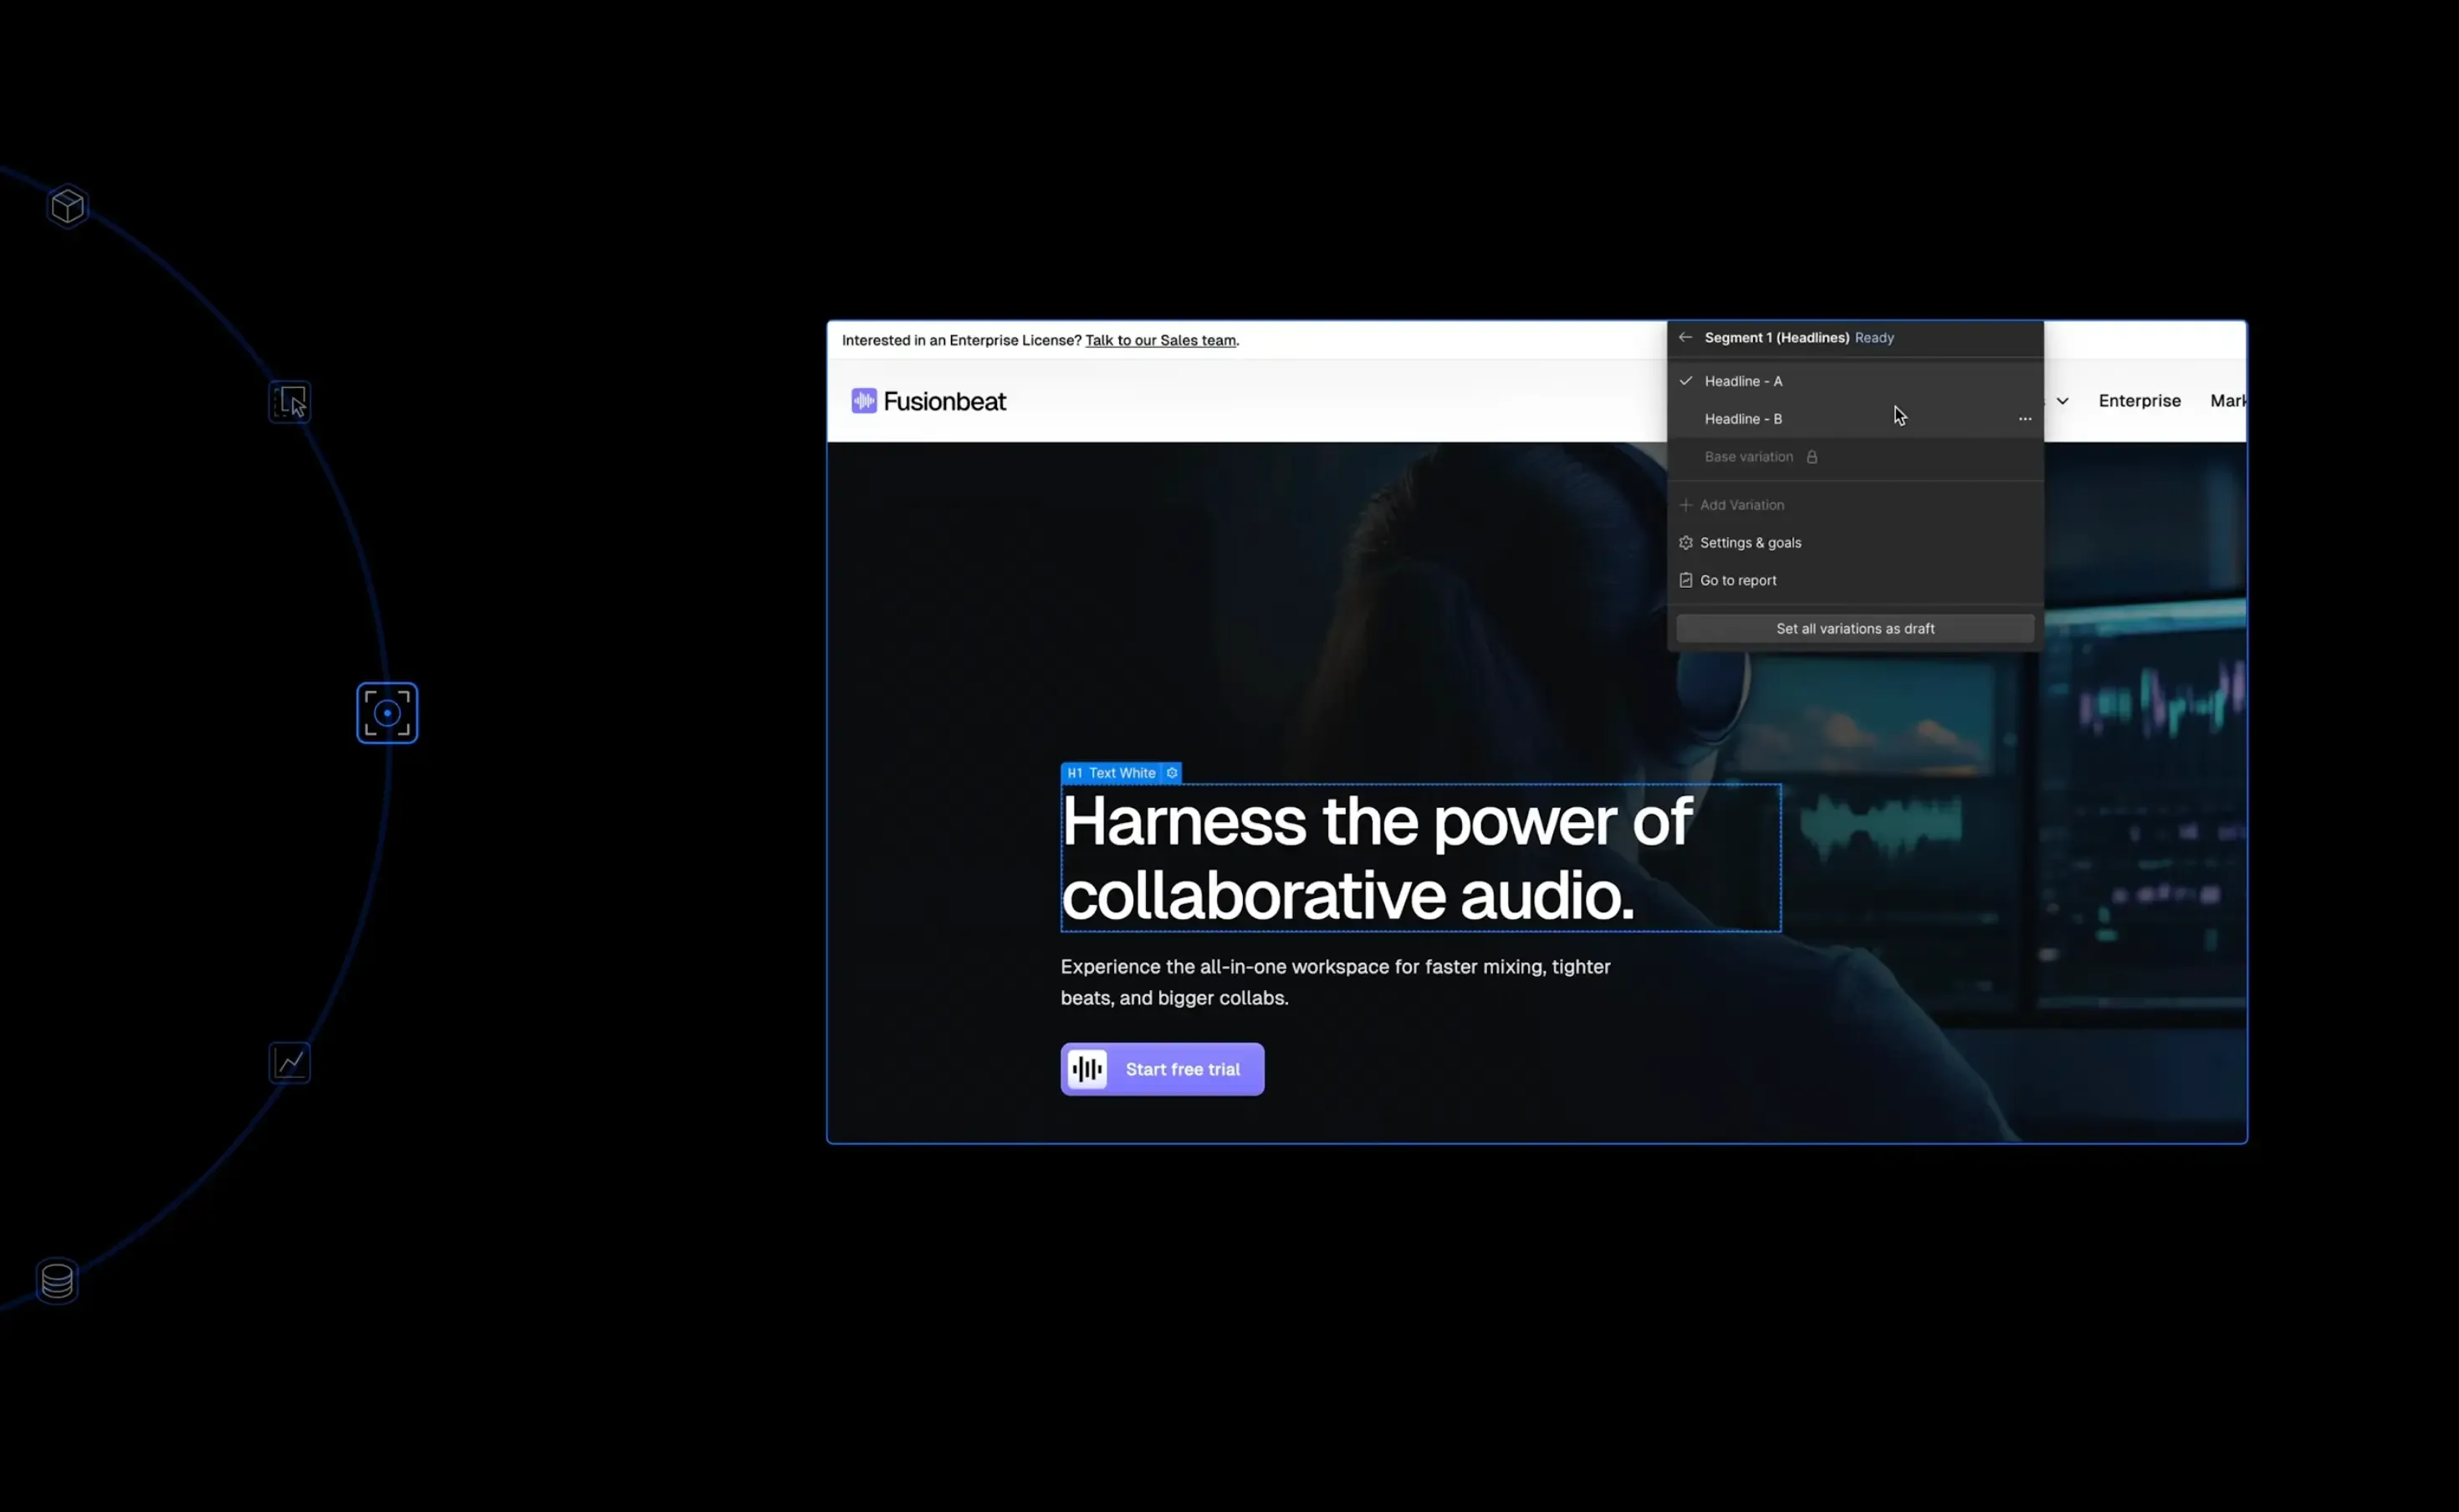Select the checked Headline - A variation
This screenshot has height=1512, width=2459.
tap(1743, 381)
